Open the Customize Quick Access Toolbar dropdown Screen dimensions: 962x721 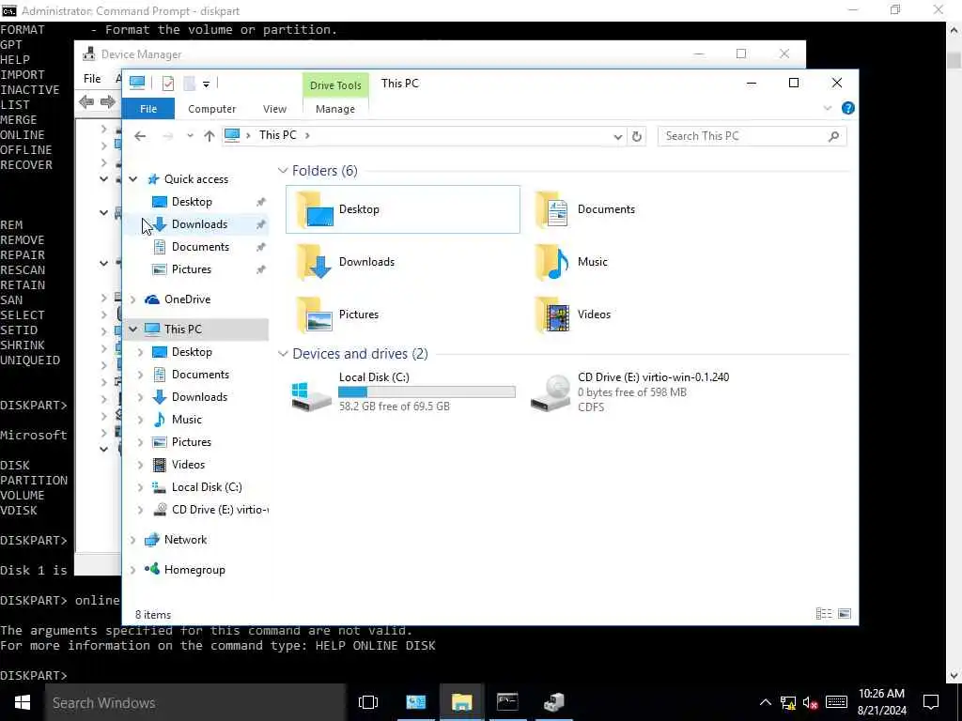pyautogui.click(x=206, y=84)
